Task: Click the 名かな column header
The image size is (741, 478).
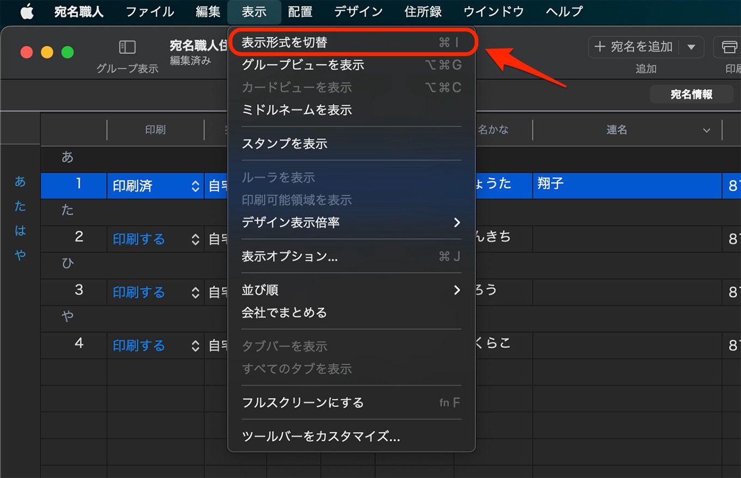Action: coord(493,130)
